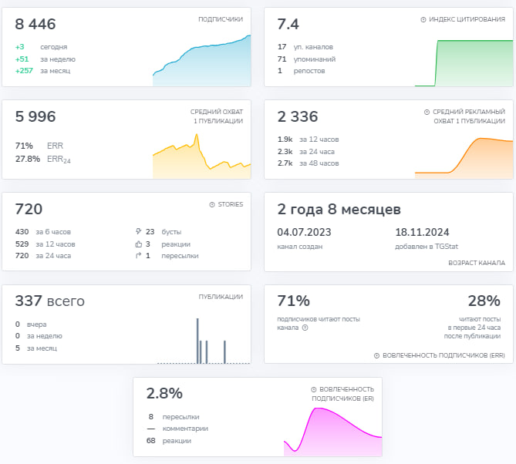Click the thumbs-up reactions icon in Stories
This screenshot has width=516, height=464.
[138, 244]
